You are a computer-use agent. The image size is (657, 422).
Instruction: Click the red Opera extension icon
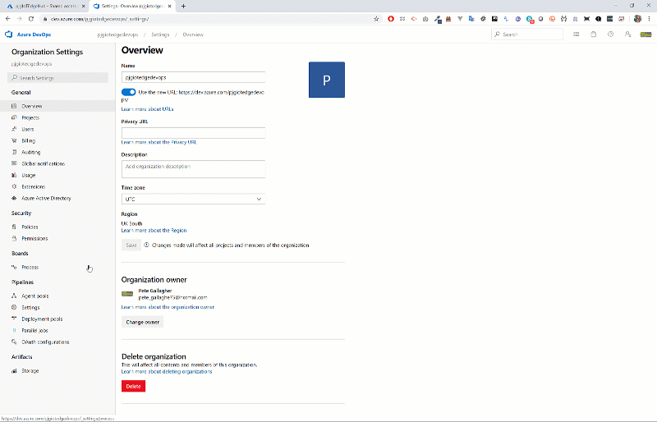point(391,19)
